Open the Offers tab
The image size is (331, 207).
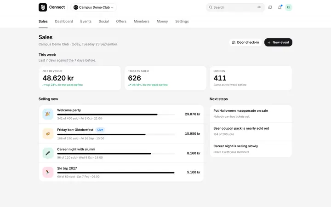click(x=121, y=21)
